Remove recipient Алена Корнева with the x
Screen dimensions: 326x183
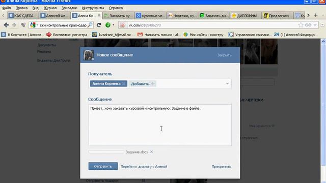click(124, 83)
